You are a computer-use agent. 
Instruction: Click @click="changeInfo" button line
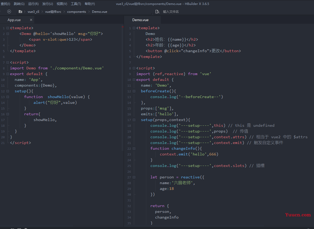193,51
